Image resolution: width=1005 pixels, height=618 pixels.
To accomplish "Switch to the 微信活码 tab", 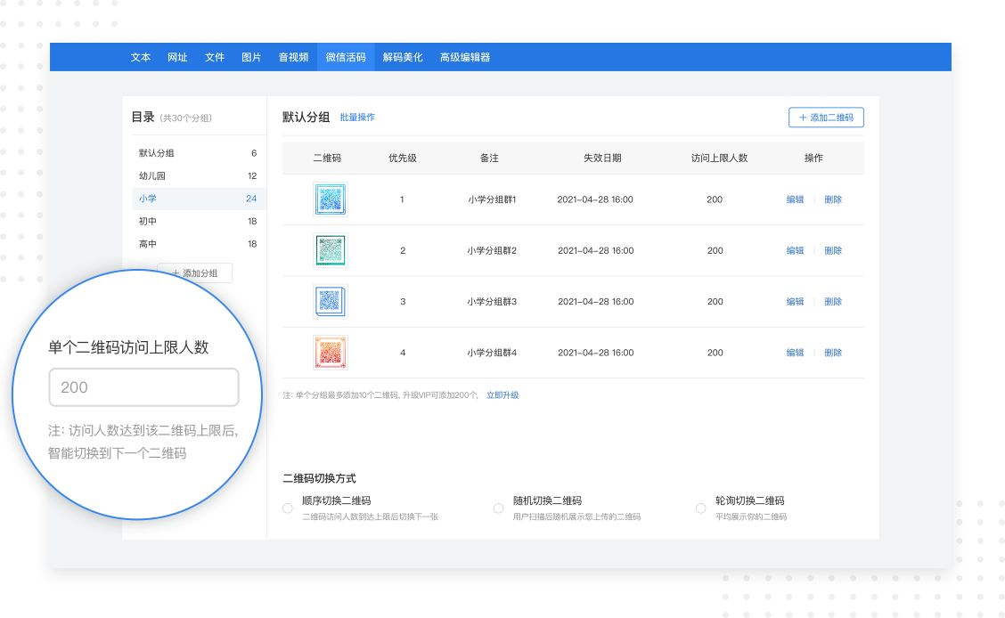I will pyautogui.click(x=346, y=57).
